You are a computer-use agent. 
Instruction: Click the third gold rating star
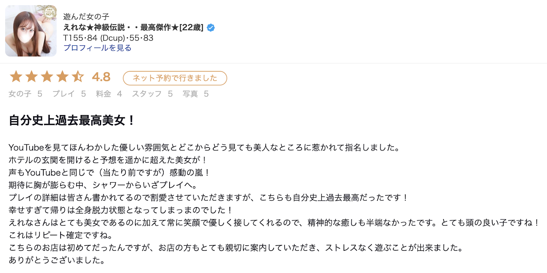[47, 76]
